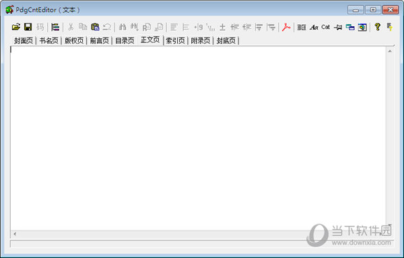Open the 索引页 tab

[x=175, y=40]
